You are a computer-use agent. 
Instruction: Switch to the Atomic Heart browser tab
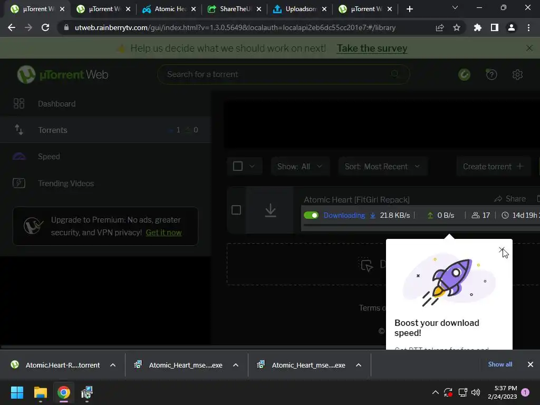coord(168,9)
